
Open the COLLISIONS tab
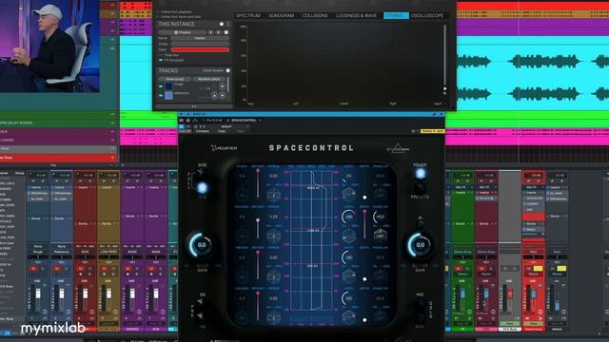tap(315, 15)
